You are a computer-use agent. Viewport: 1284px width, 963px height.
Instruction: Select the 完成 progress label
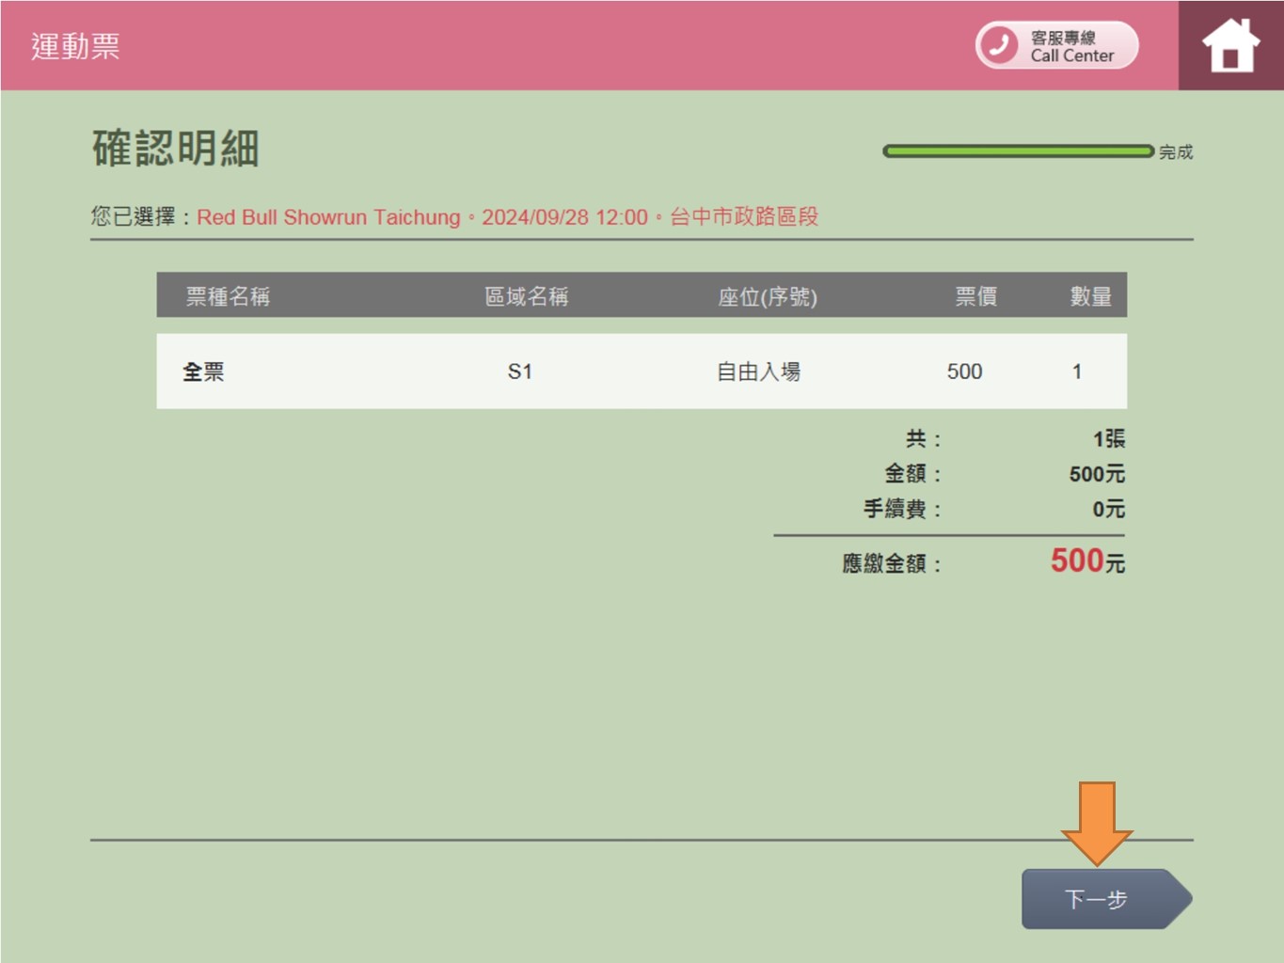click(x=1176, y=152)
